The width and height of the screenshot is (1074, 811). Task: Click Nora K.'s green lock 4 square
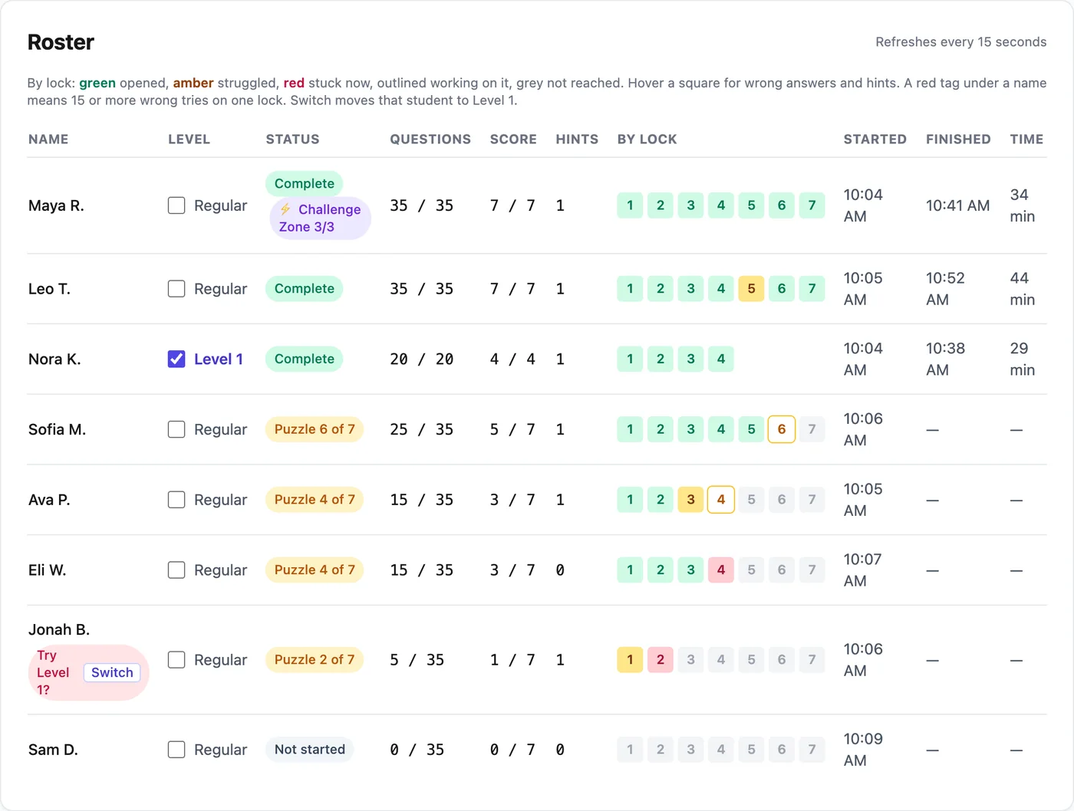[721, 359]
